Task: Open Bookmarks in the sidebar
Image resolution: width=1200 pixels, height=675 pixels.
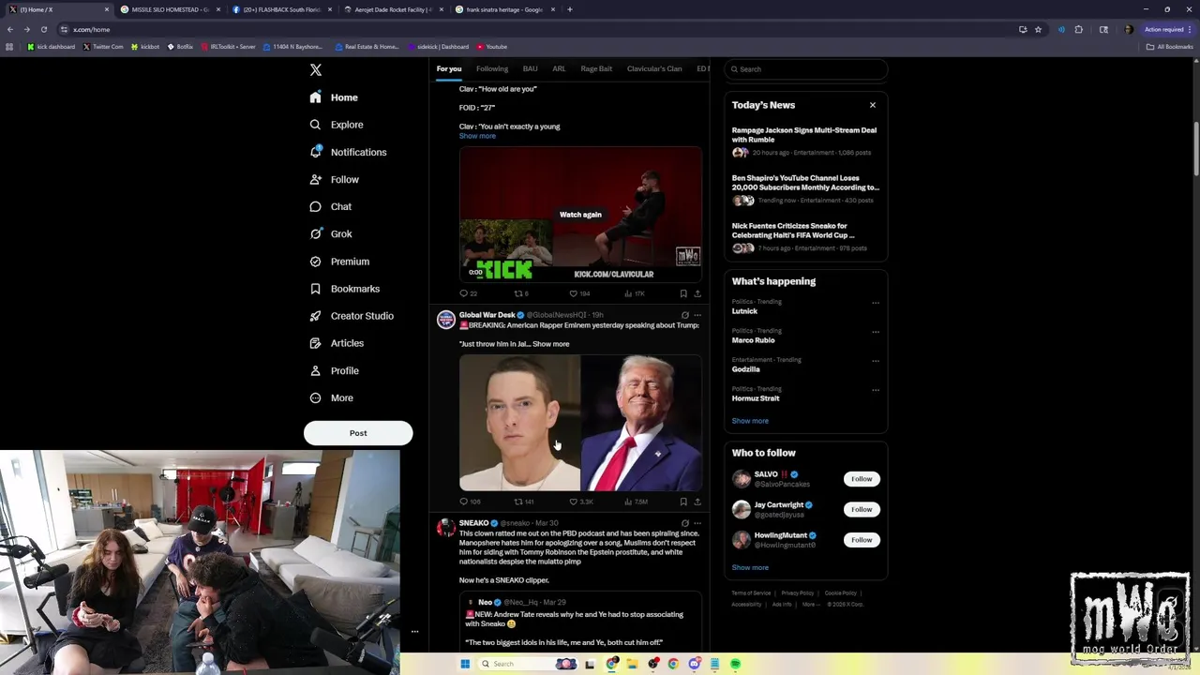Action: [344, 289]
